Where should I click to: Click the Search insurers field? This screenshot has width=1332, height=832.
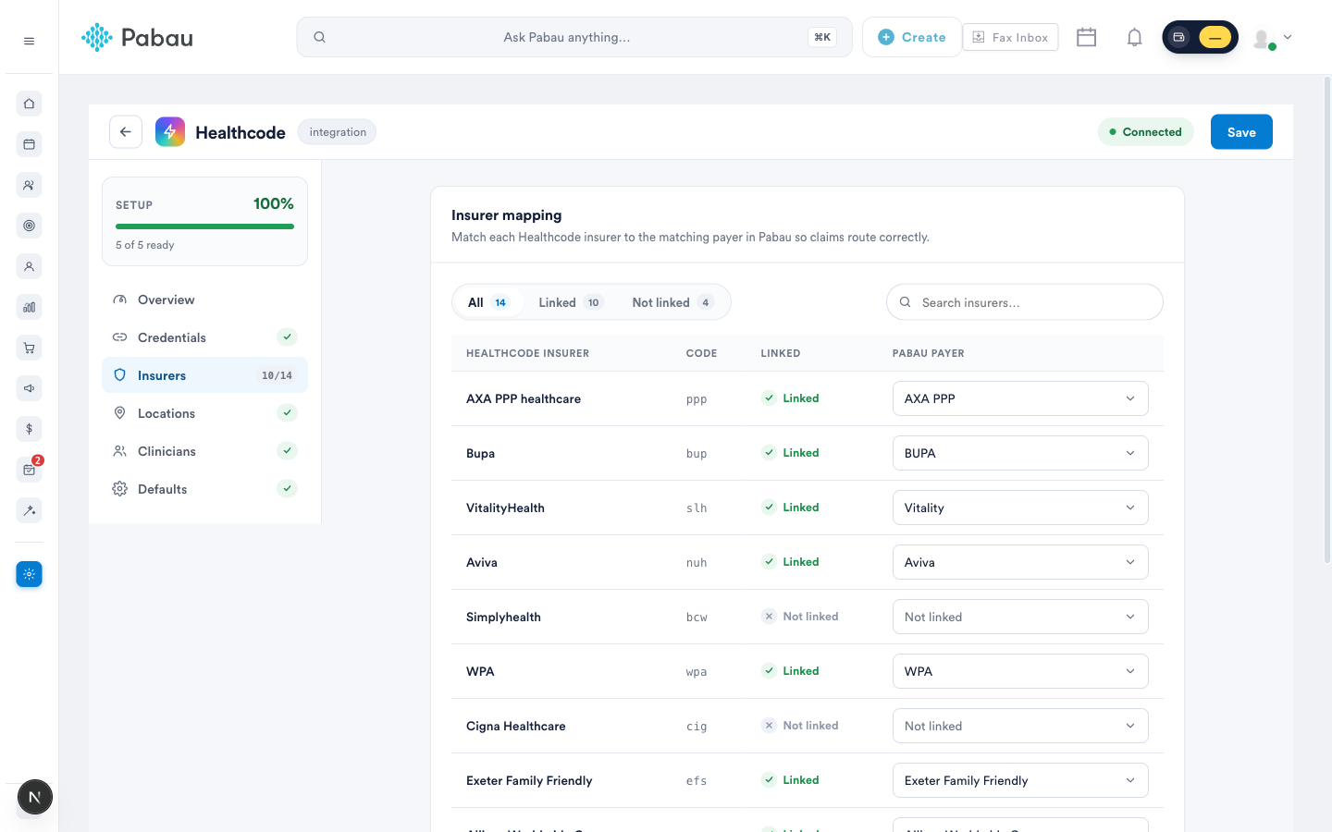coord(1025,302)
